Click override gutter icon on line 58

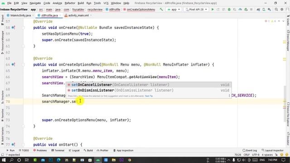click(x=13, y=28)
